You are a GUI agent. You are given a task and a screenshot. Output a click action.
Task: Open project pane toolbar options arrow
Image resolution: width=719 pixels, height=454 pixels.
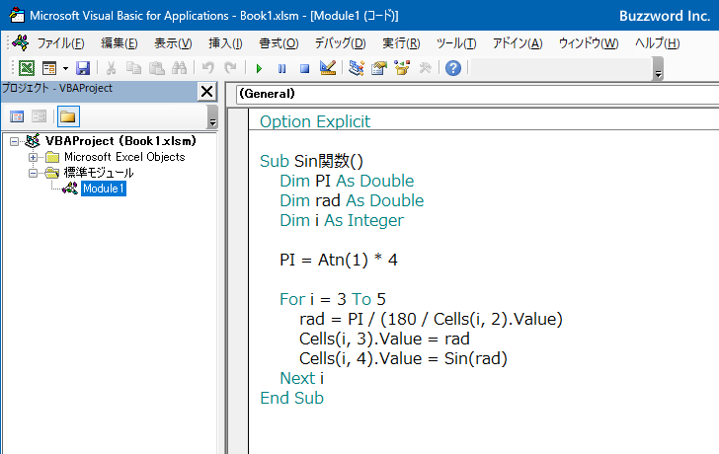coord(212,116)
